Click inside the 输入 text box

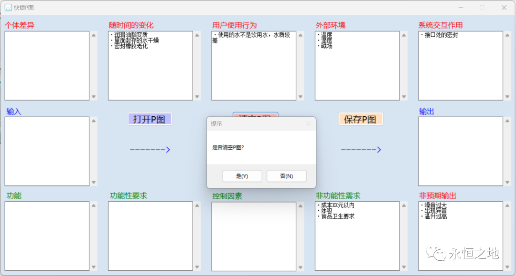point(47,151)
